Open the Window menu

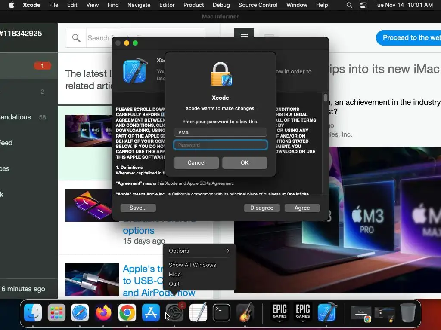[x=297, y=5]
